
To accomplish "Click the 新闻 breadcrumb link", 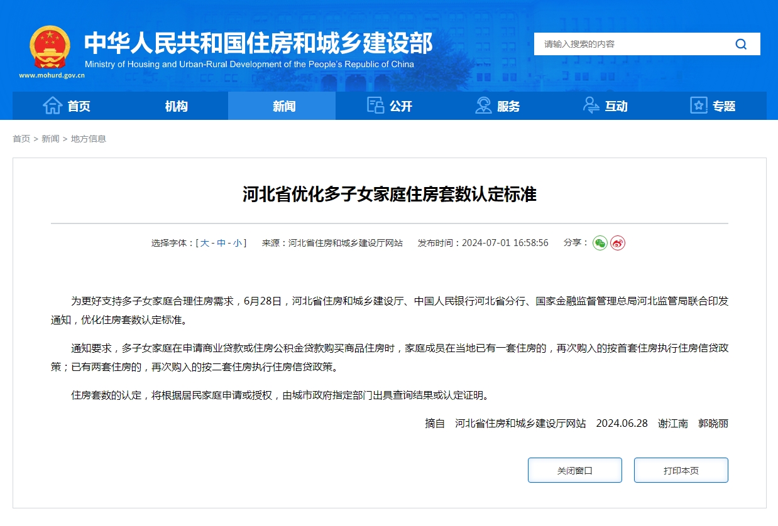I will (50, 139).
